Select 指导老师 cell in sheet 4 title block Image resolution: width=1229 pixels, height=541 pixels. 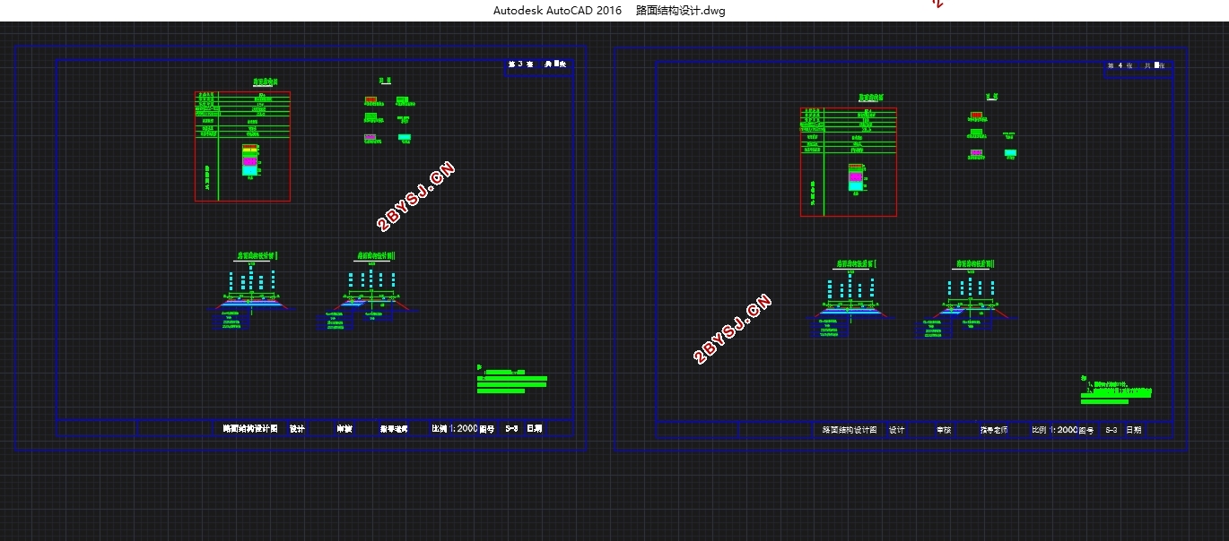coord(994,430)
